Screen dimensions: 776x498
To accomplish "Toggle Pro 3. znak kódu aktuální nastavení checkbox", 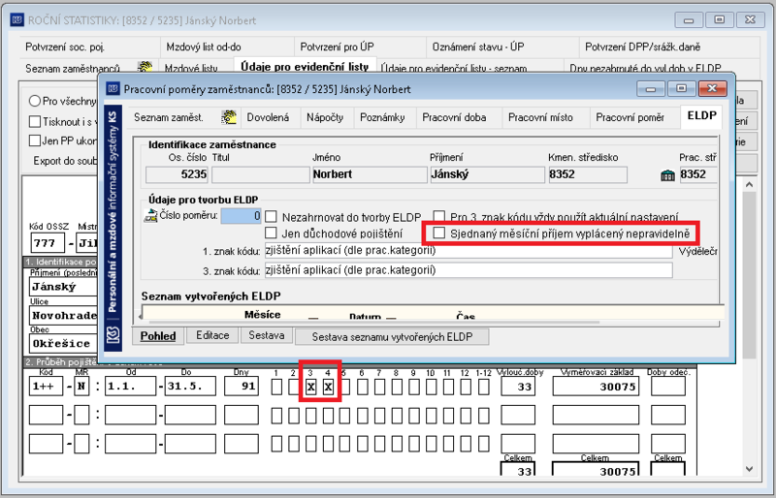I will tap(438, 216).
